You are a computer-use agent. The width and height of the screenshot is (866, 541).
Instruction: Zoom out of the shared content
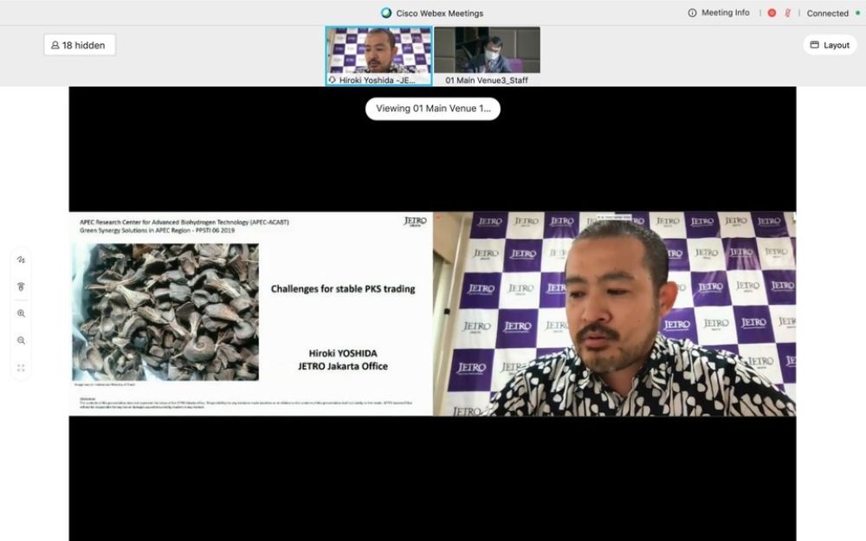[21, 340]
